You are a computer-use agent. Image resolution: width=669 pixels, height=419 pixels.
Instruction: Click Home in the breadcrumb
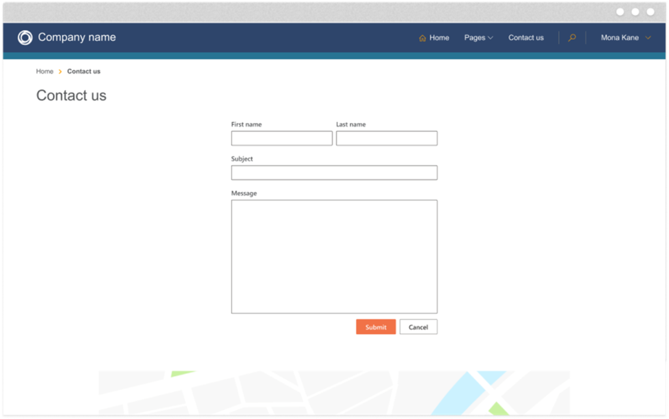pos(44,71)
